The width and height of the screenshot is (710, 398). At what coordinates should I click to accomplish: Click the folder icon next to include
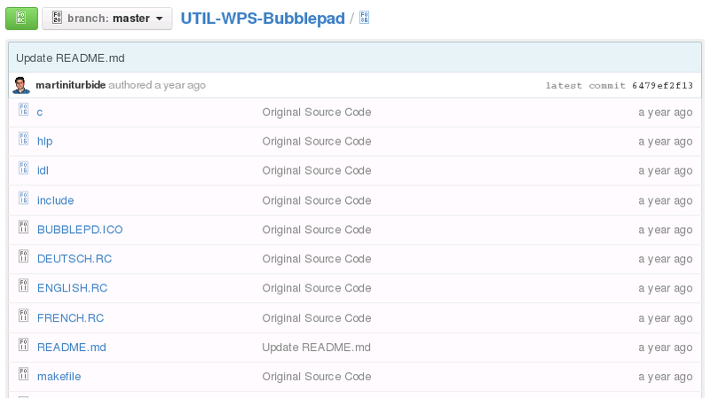pyautogui.click(x=24, y=198)
